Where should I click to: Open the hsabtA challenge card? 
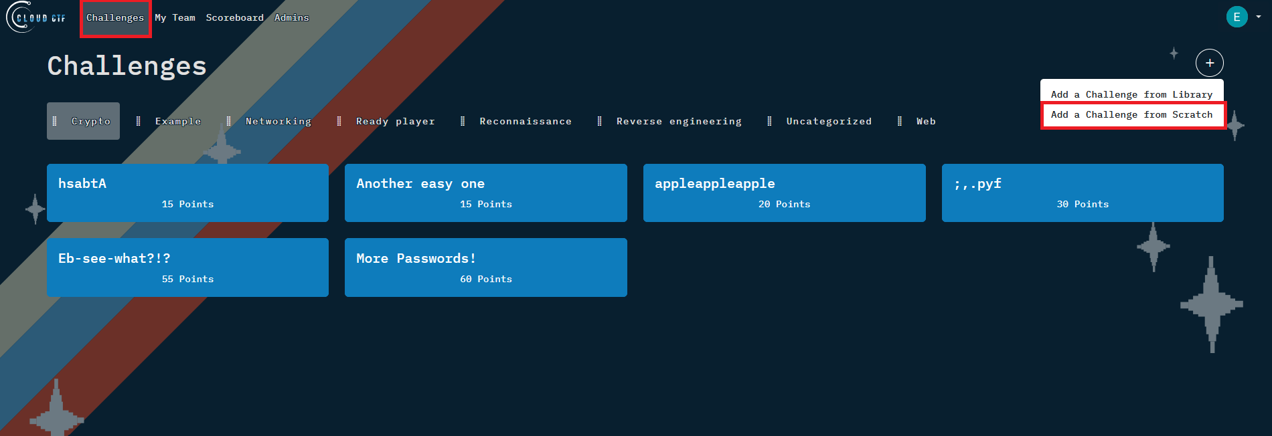click(x=187, y=193)
